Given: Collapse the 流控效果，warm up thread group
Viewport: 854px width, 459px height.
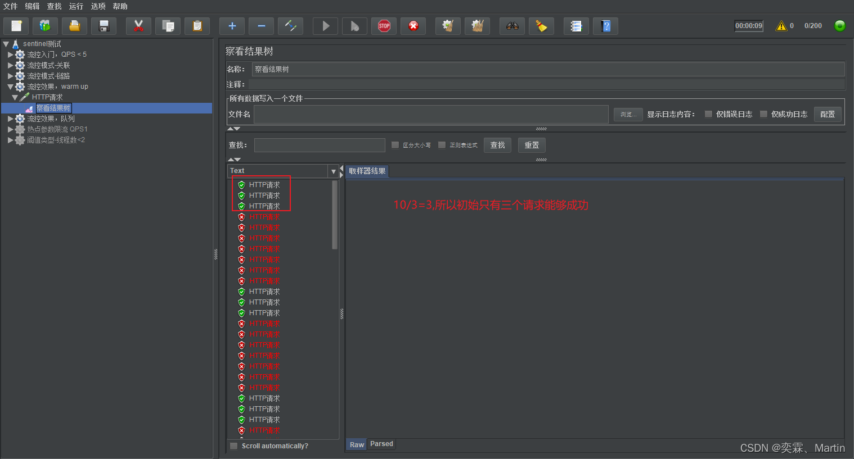Looking at the screenshot, I should 10,87.
